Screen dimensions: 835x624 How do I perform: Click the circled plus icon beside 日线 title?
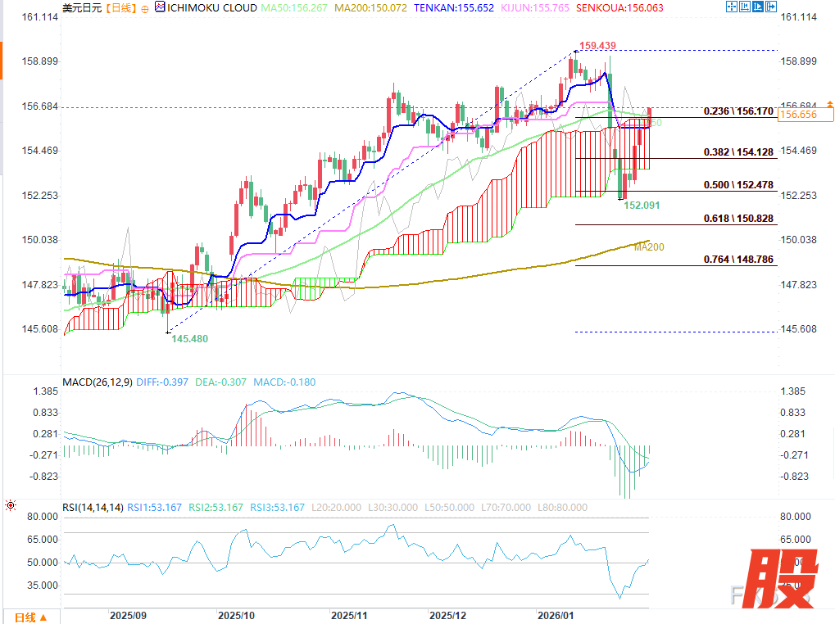click(x=145, y=8)
